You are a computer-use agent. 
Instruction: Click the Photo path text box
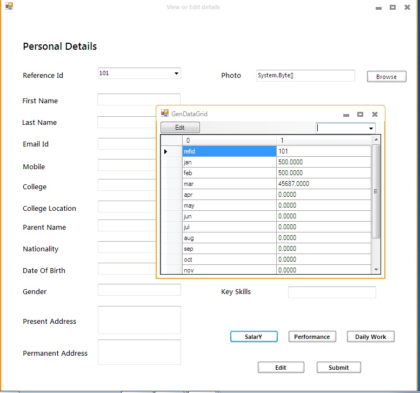[305, 76]
